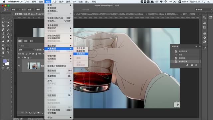
Task: Collapse the 组 1 group folder
Action: (23, 58)
